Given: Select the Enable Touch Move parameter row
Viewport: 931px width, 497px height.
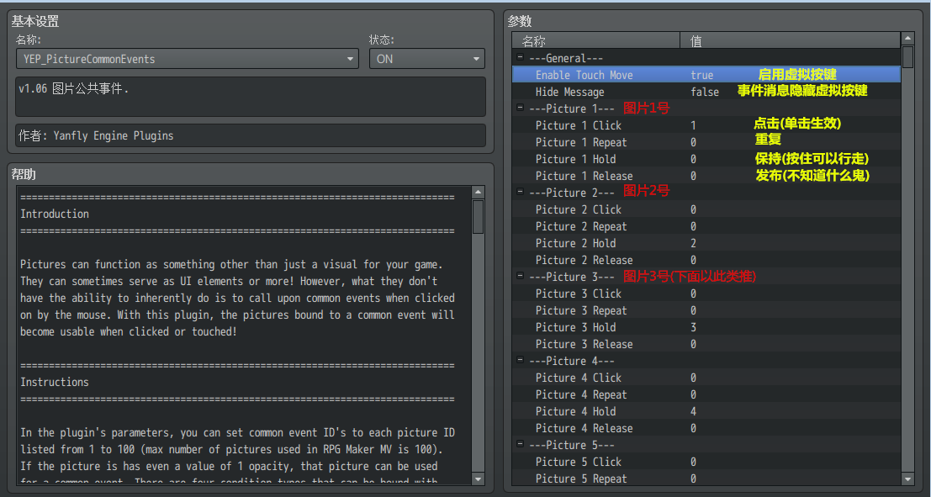Looking at the screenshot, I should [706, 75].
